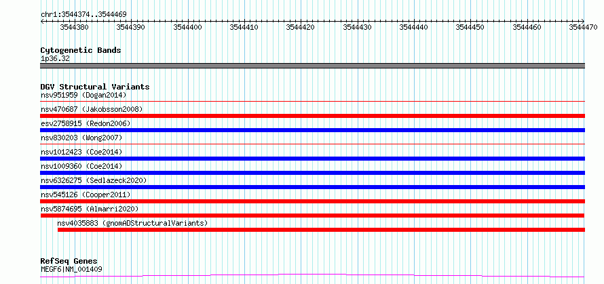Screen dimensions: 604x284
Task: Open variant nsv4035883 (gnomADStructuralVariants) label
Action: click(x=132, y=223)
